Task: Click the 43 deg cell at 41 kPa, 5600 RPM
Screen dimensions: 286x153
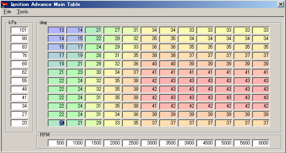Action: click(243, 98)
